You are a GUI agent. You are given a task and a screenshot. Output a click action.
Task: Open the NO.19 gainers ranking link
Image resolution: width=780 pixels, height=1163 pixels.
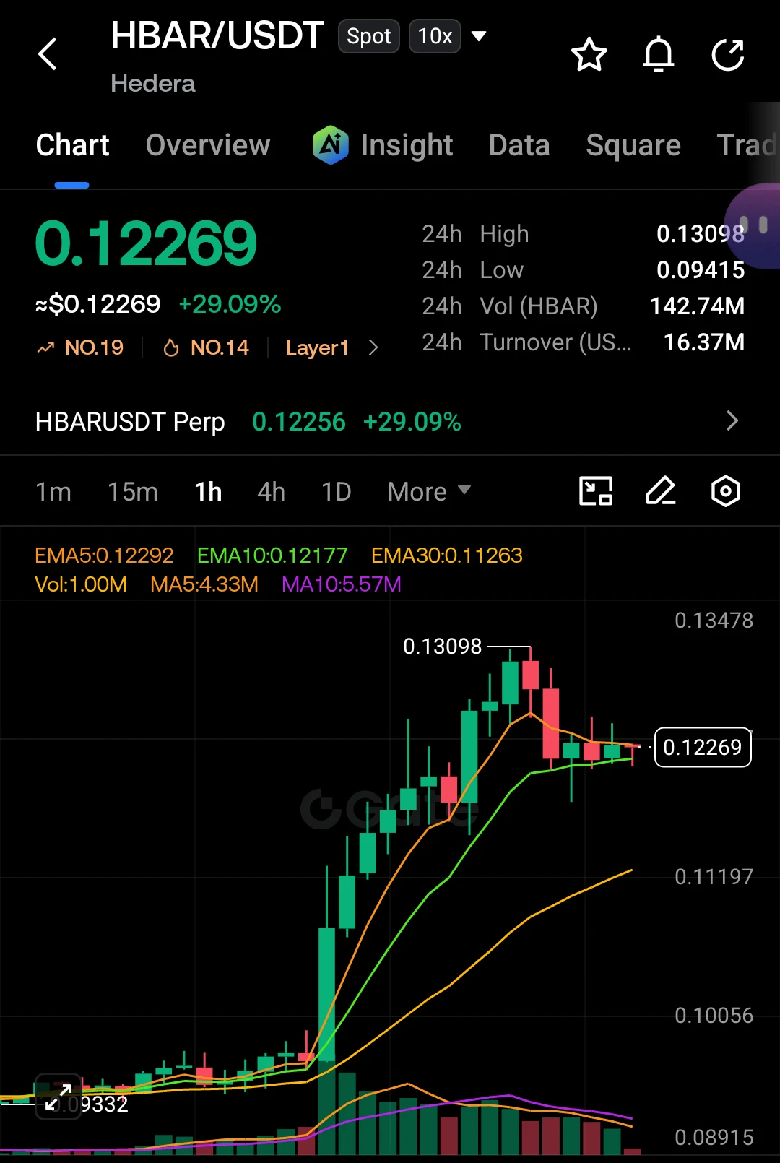pyautogui.click(x=94, y=348)
